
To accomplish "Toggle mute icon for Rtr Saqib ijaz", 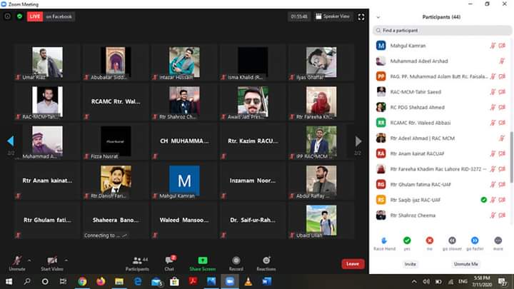I will pos(493,200).
